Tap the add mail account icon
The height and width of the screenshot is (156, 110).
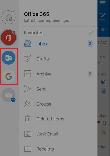pos(9,95)
